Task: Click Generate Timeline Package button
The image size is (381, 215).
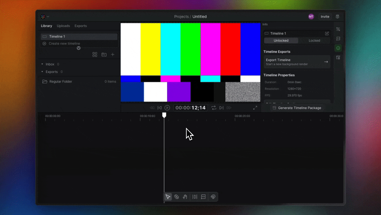Action: (x=297, y=108)
